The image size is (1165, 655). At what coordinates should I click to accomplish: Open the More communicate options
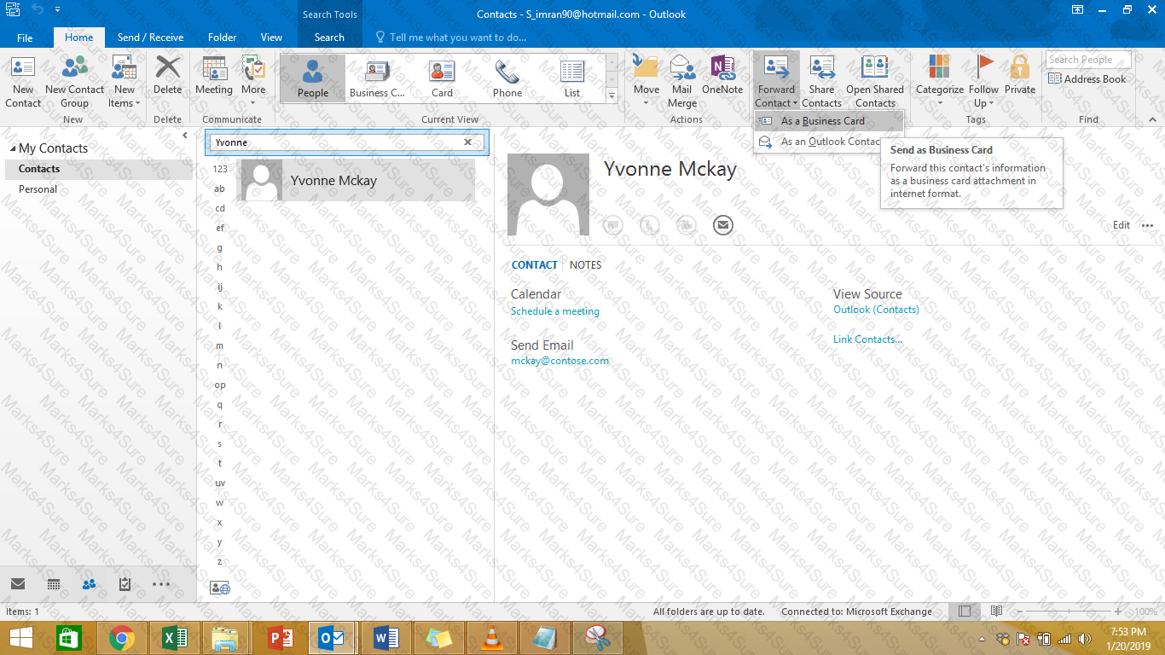pyautogui.click(x=253, y=82)
